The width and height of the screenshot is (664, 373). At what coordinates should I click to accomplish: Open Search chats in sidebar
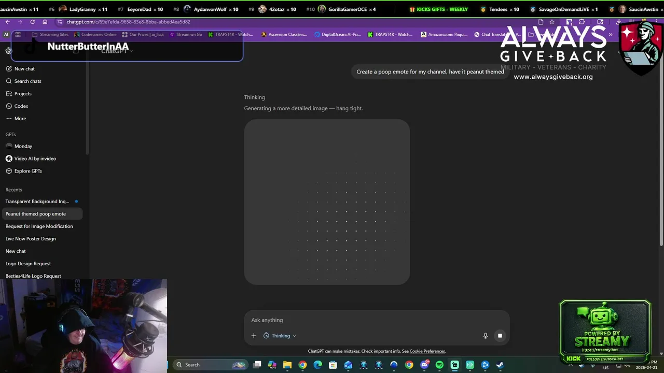(x=23, y=81)
